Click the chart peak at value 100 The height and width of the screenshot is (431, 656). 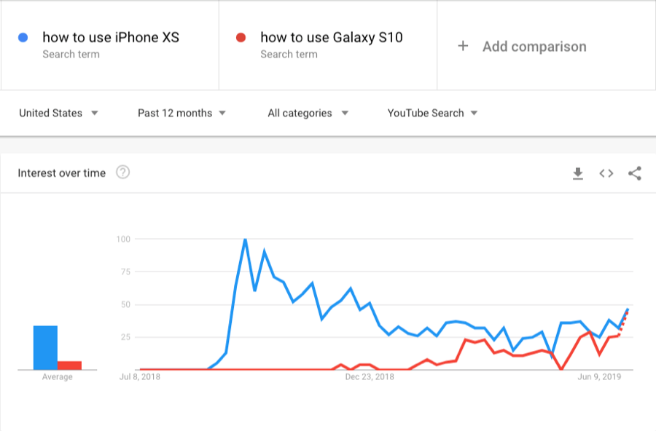(x=246, y=238)
